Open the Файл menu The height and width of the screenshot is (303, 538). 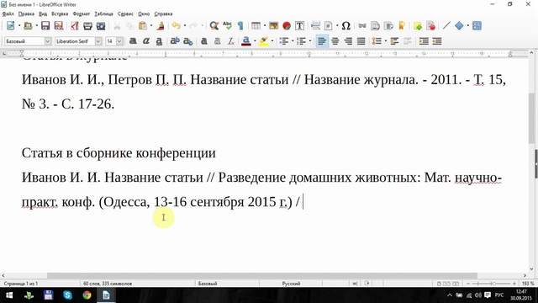pos(8,13)
